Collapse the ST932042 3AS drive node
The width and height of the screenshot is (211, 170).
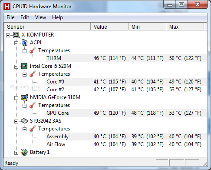click(x=16, y=121)
